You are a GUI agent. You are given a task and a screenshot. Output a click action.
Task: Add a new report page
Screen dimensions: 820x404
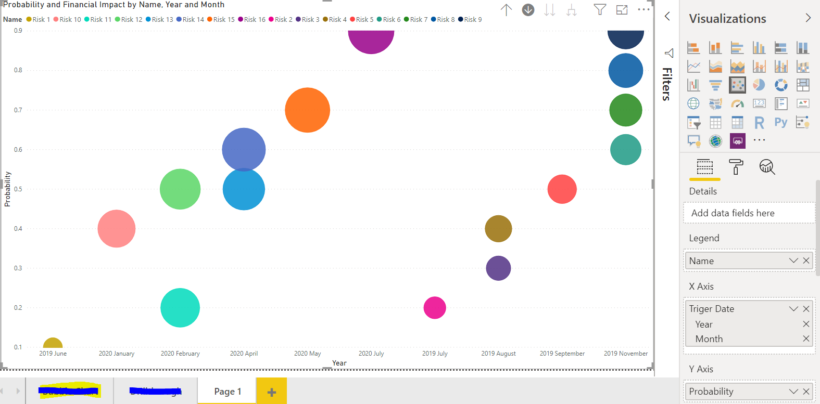click(x=271, y=391)
